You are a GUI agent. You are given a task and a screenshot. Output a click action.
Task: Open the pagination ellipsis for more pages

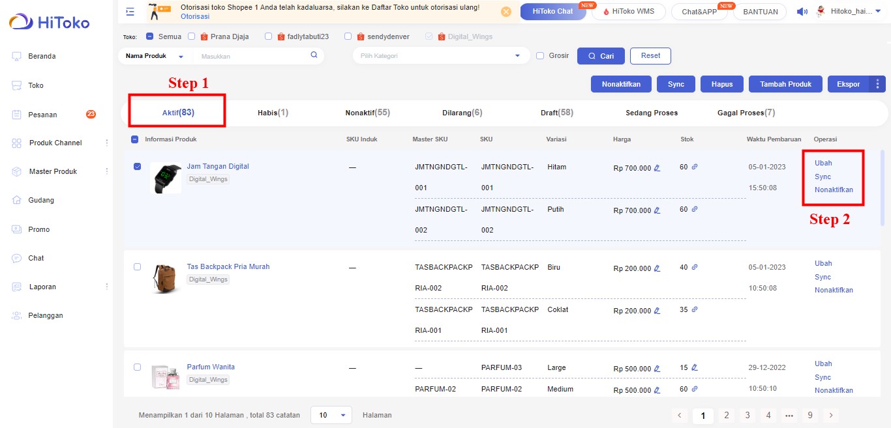[x=789, y=415]
